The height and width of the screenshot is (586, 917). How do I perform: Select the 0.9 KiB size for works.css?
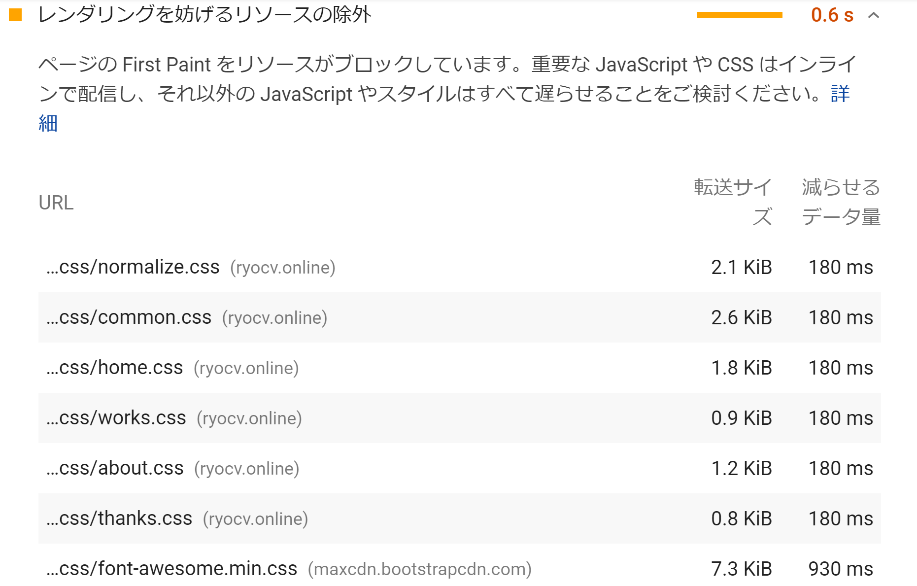click(742, 418)
